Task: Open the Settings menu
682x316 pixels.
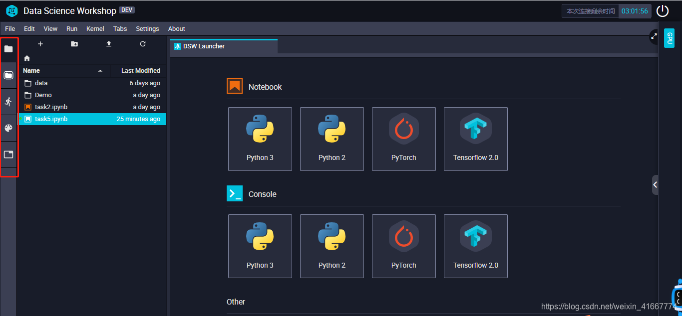Action: [147, 29]
